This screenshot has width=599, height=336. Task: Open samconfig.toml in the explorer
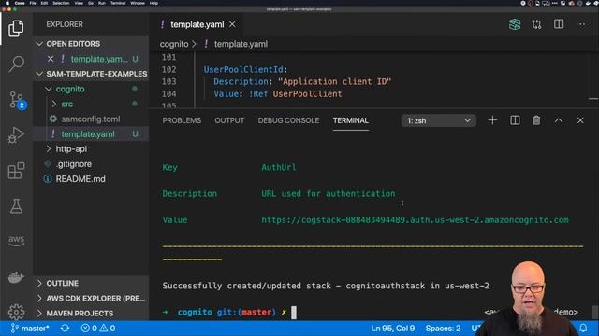91,119
